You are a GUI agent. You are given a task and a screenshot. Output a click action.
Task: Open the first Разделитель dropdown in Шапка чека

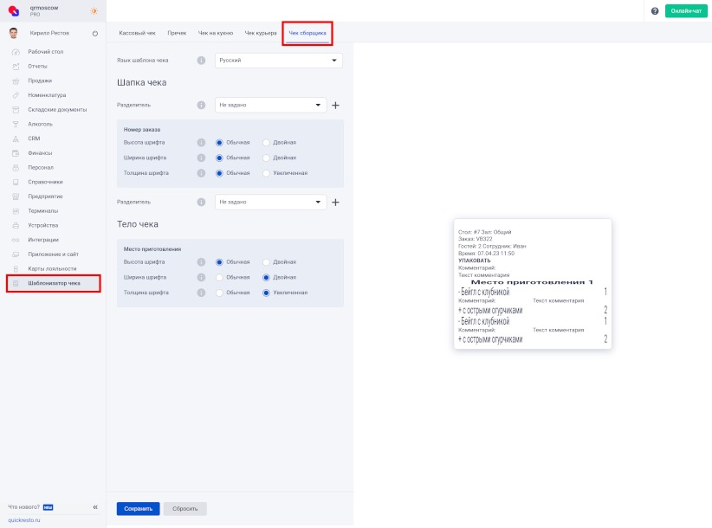(270, 105)
